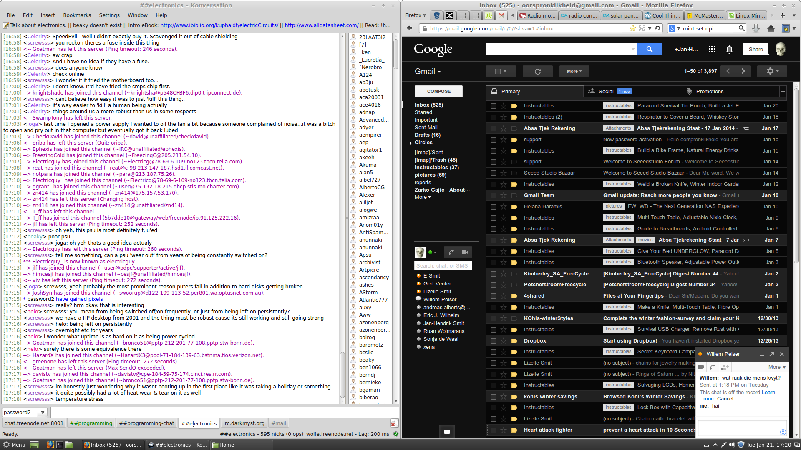
Task: Open Konversation Insert menu
Action: 48,15
